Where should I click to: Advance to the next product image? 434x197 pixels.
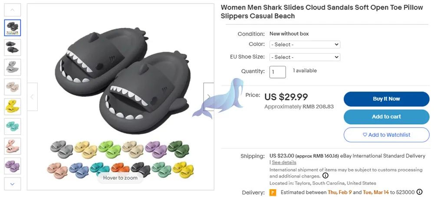pyautogui.click(x=208, y=97)
